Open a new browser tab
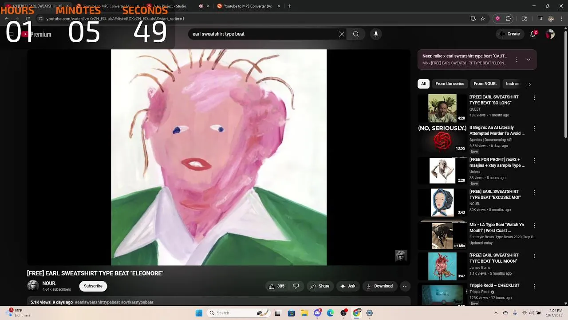The height and width of the screenshot is (320, 568). click(289, 6)
